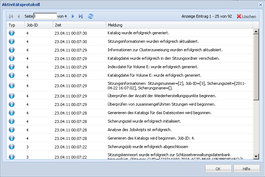Screen dimensions: 265x177
Task: Go to the previous page of entries
Action: (18, 16)
